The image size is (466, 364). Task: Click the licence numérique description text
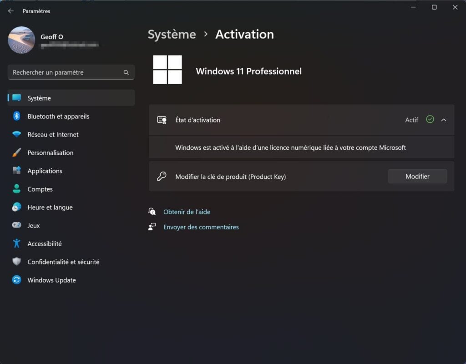290,148
